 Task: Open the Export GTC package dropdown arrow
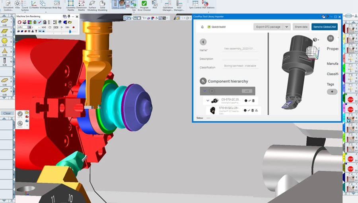286,27
